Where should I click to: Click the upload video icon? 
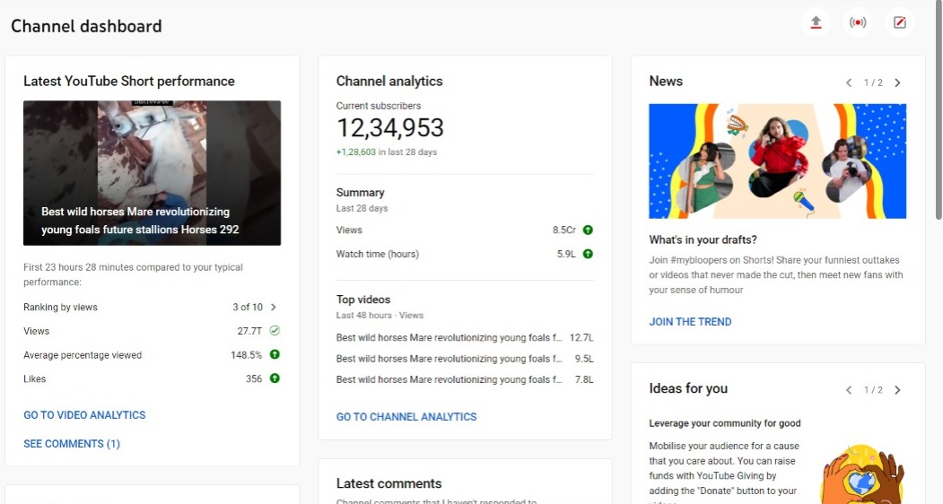816,22
